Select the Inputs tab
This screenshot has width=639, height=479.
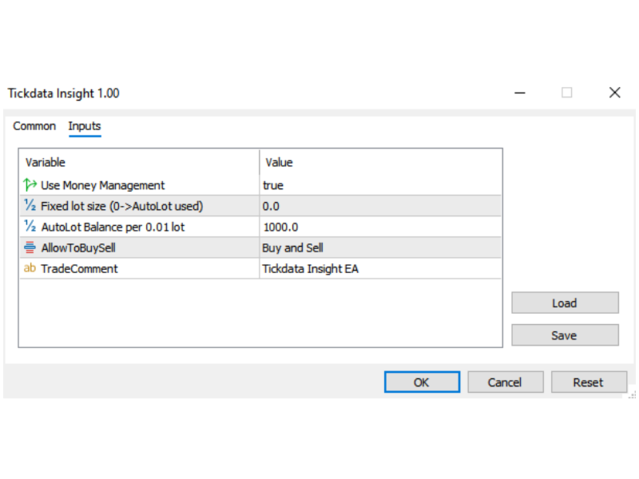pyautogui.click(x=85, y=126)
